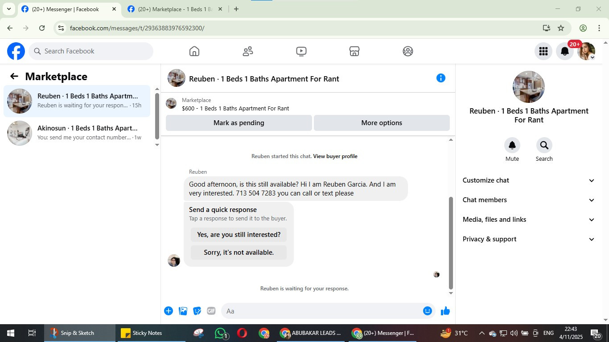Viewport: 609px width, 342px height.
Task: Open $600 apartment listing link
Action: click(235, 108)
